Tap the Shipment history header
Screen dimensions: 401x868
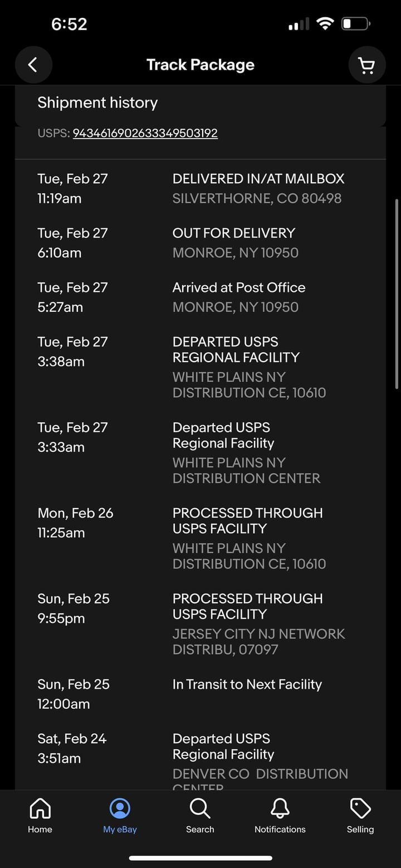tap(97, 103)
